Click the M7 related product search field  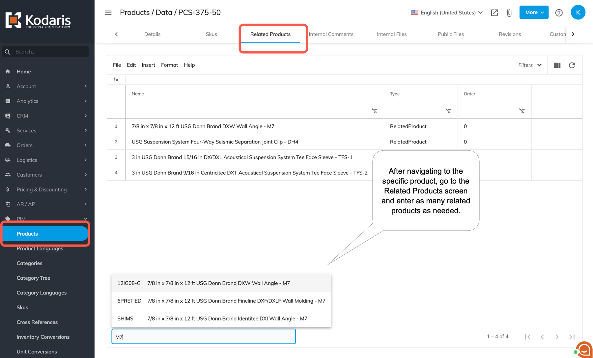click(204, 337)
